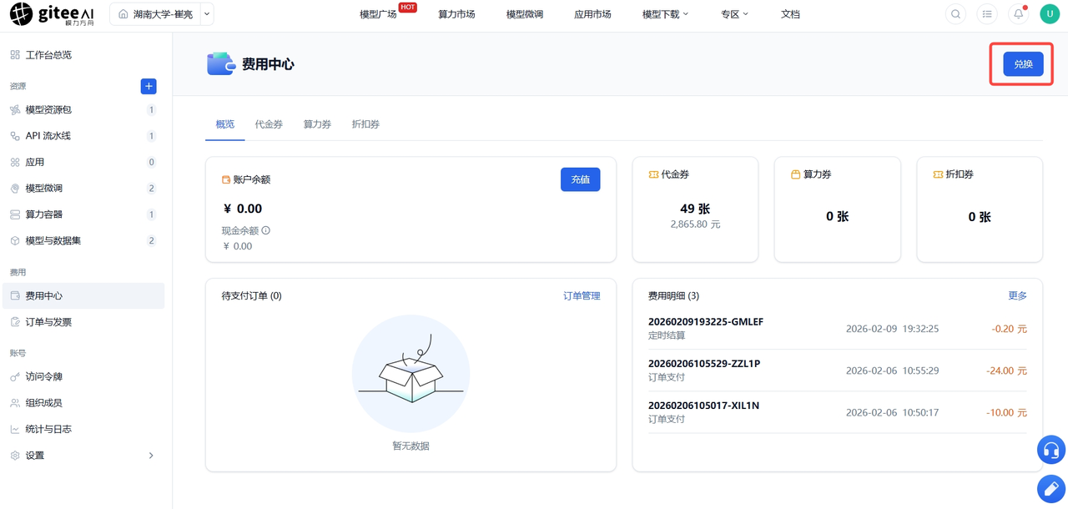Viewport: 1068px width, 509px height.
Task: Click the 算力容器 sidebar icon
Action: 15,214
